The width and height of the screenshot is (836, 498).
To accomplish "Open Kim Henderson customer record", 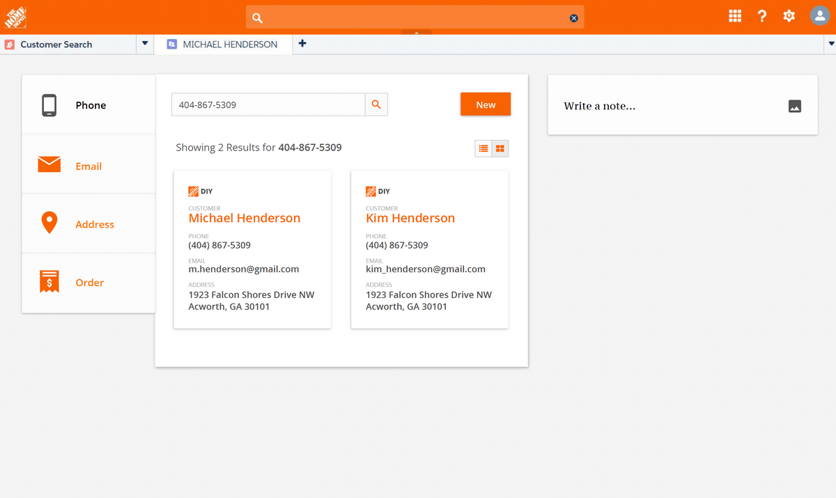I will [410, 218].
